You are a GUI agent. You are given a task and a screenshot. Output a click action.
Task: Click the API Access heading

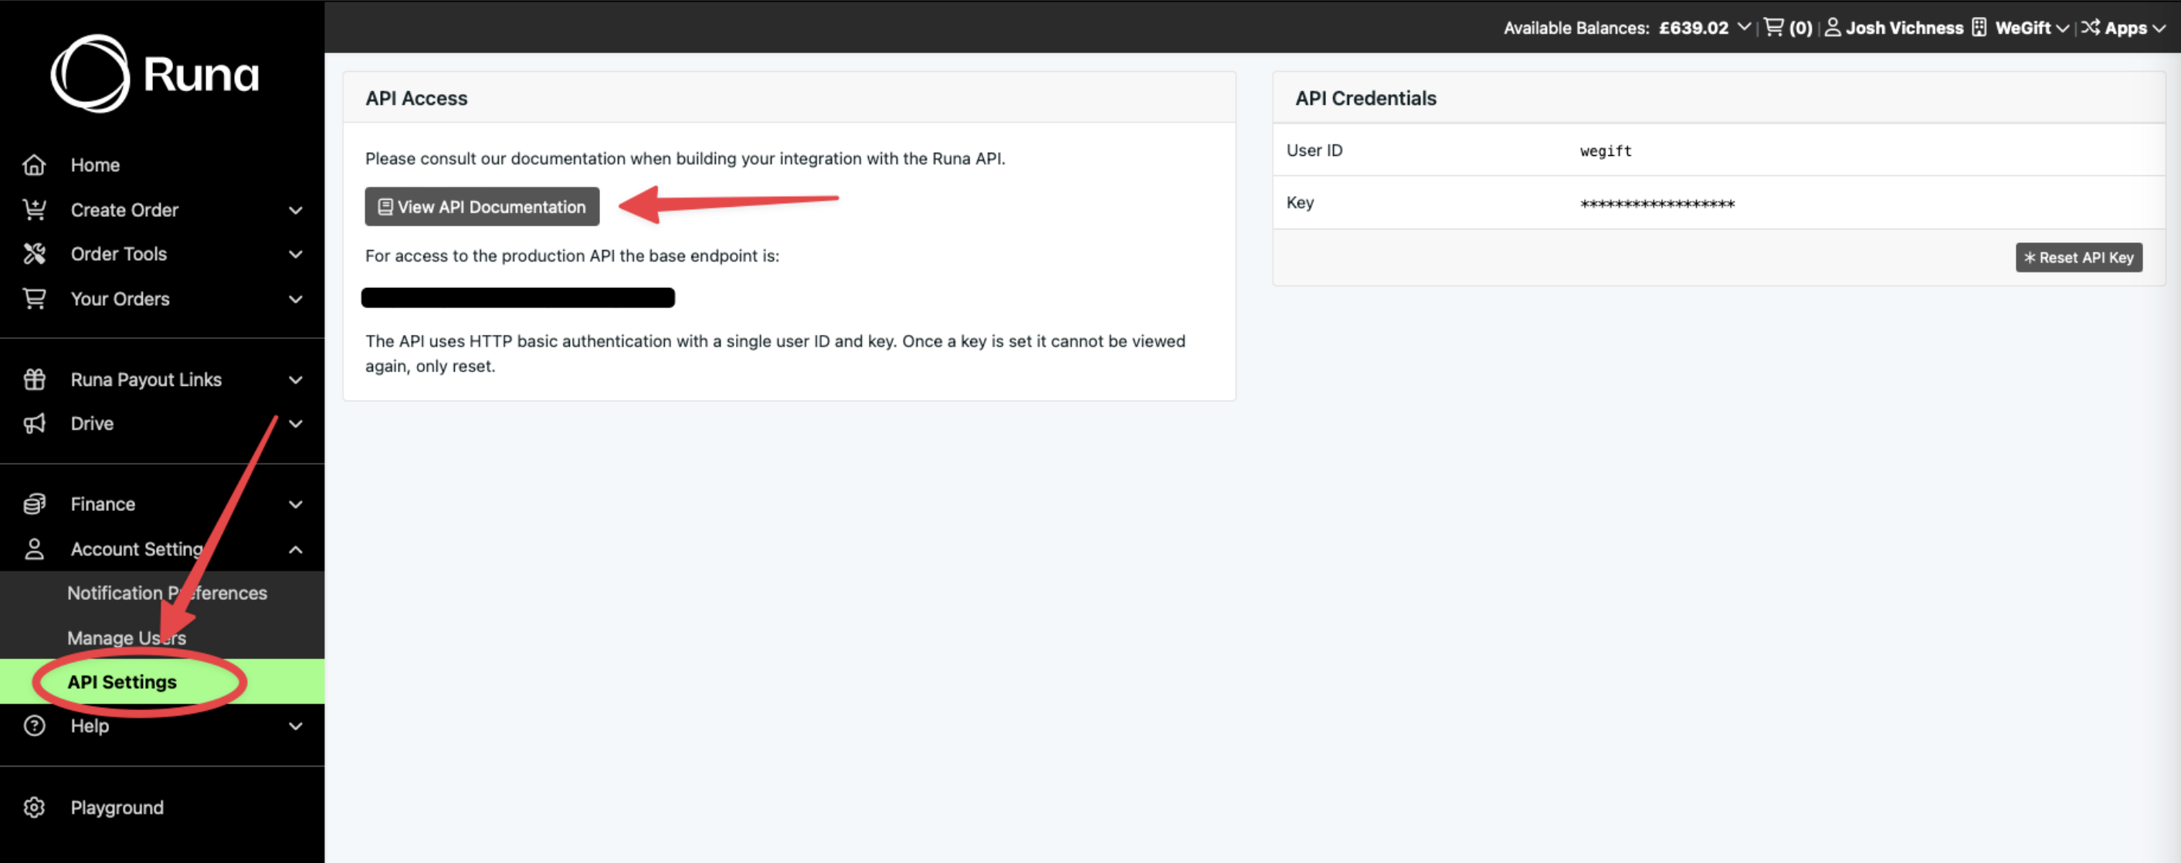pos(416,98)
